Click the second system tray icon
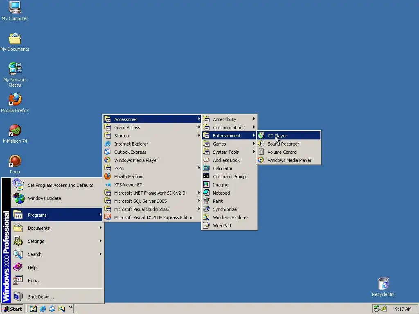 coord(384,309)
